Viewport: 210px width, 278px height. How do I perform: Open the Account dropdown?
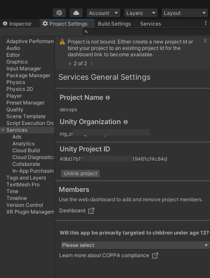click(104, 13)
